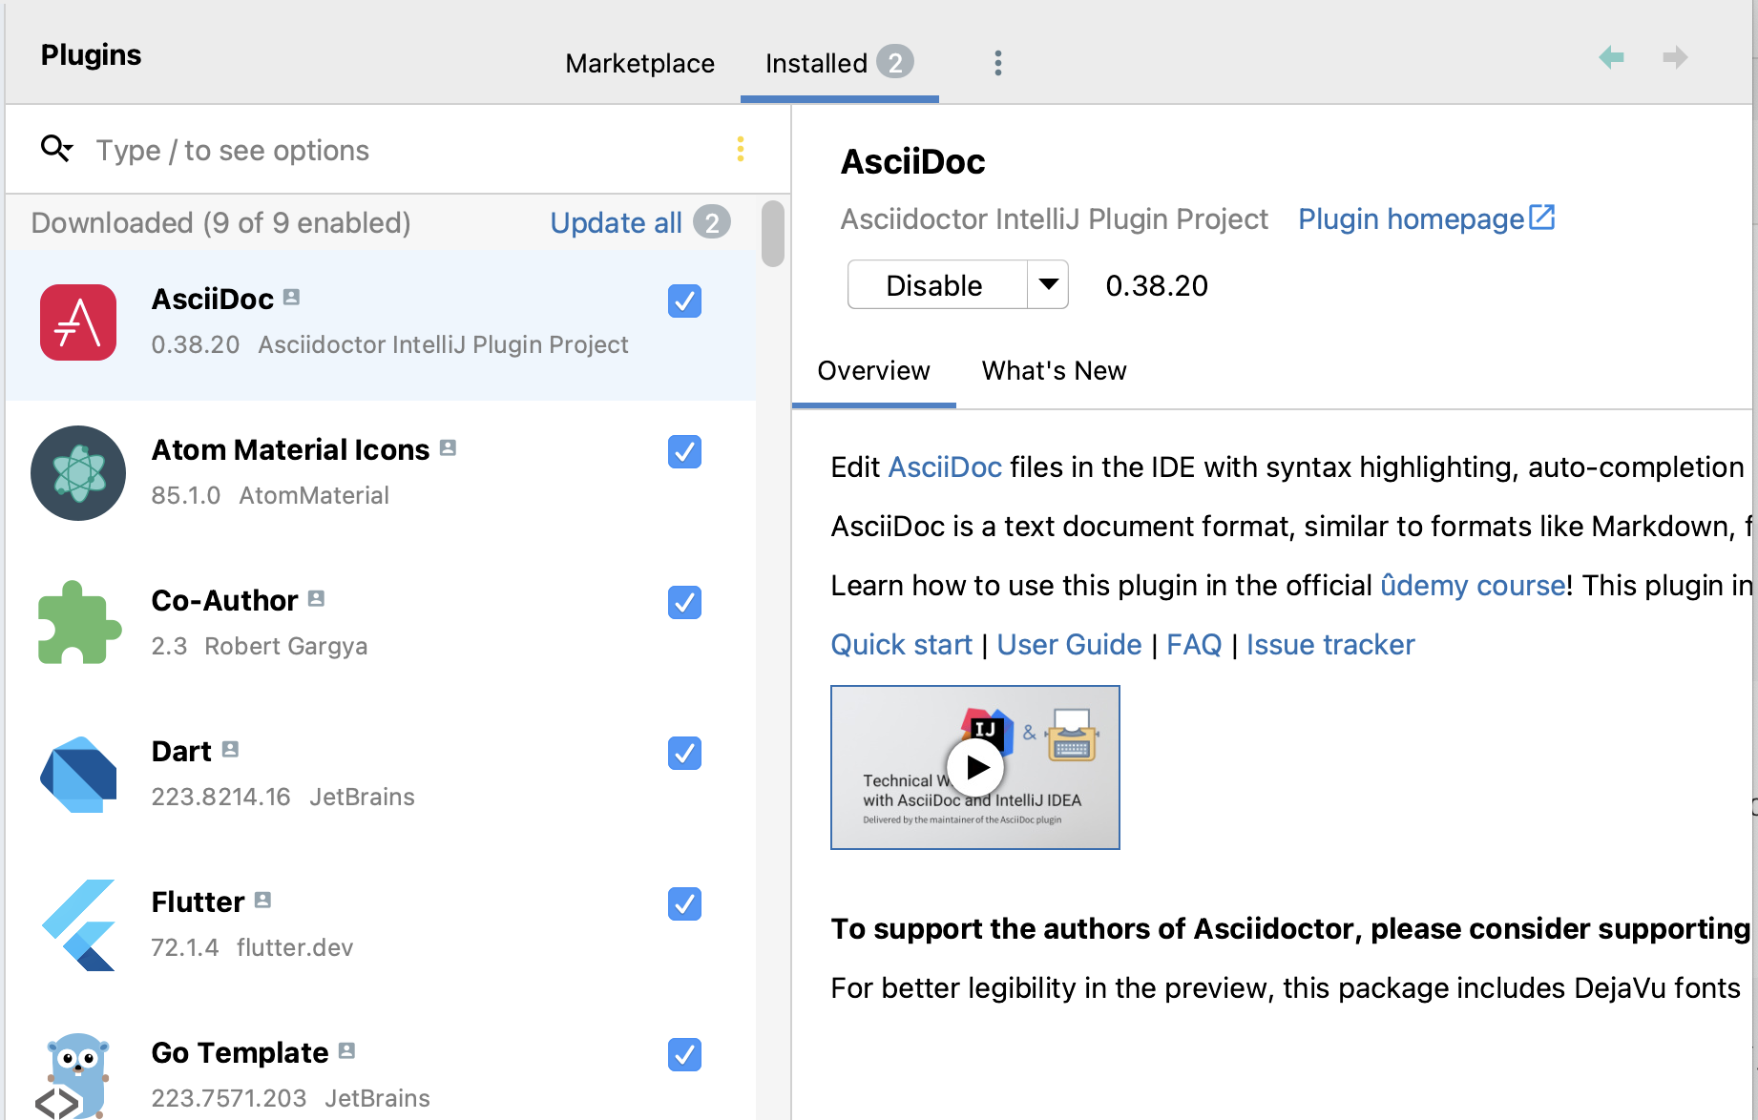Click the search magnifier icon
1758x1120 pixels.
point(55,149)
